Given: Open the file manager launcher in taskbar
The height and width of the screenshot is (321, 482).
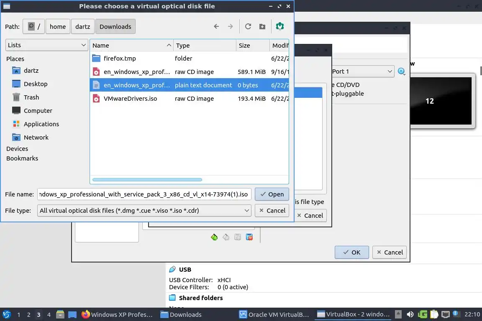Looking at the screenshot, I should click(x=60, y=315).
